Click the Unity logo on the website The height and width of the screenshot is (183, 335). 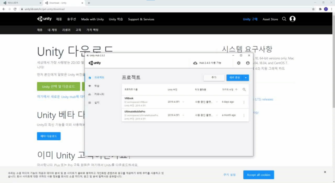pyautogui.click(x=44, y=19)
